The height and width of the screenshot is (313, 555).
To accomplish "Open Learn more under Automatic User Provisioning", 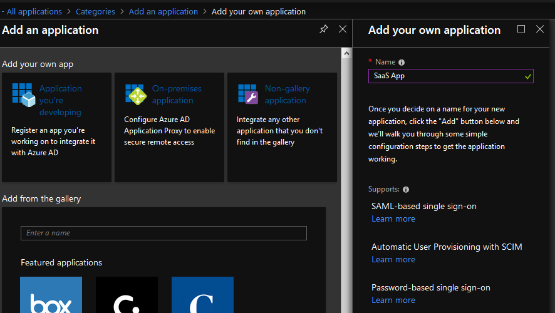I will [x=393, y=260].
